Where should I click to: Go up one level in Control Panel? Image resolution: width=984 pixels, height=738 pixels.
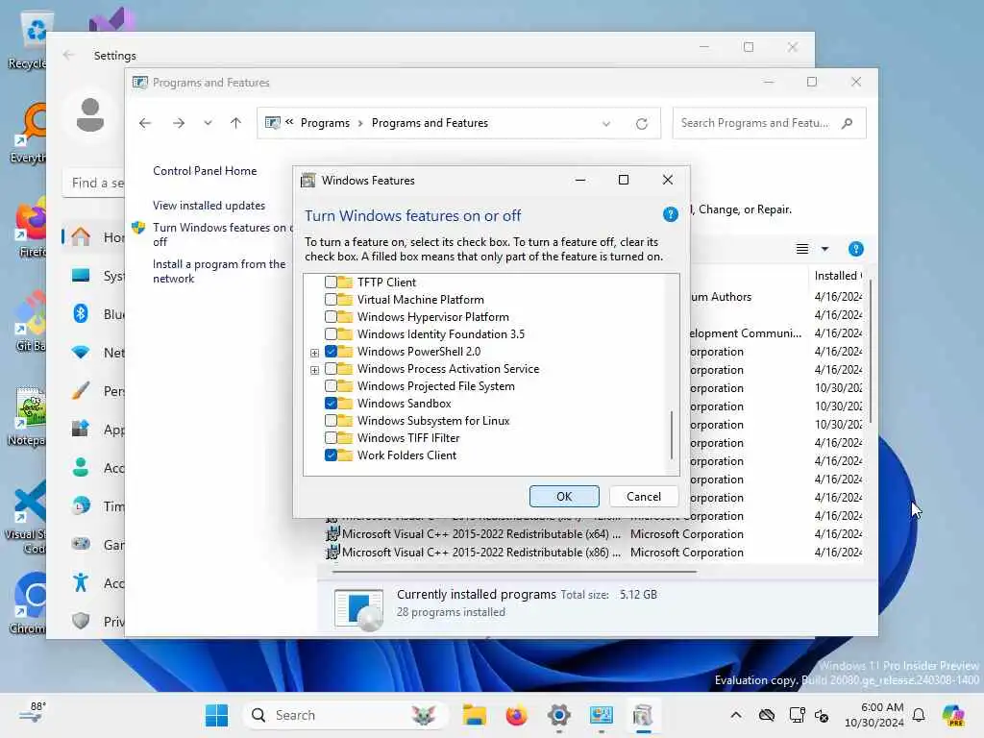(x=236, y=123)
